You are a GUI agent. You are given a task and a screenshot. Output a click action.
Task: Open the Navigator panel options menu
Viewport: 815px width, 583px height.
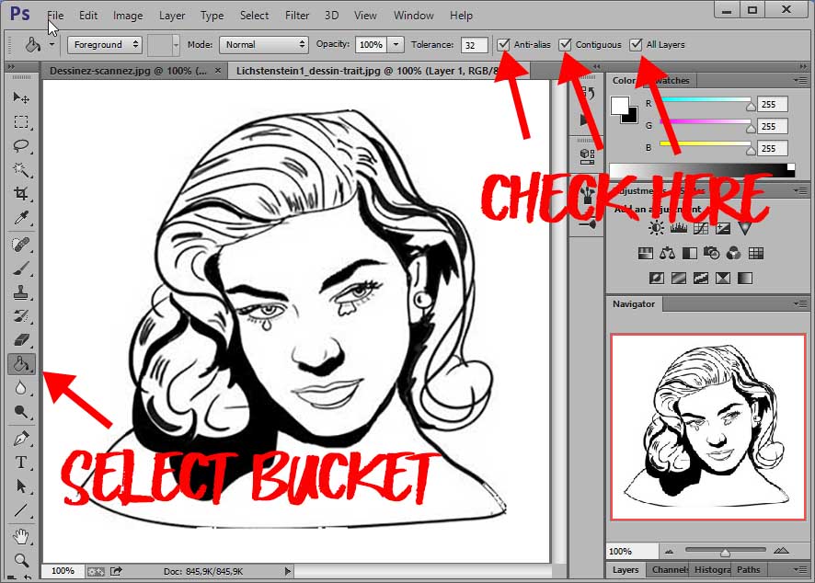pos(800,304)
